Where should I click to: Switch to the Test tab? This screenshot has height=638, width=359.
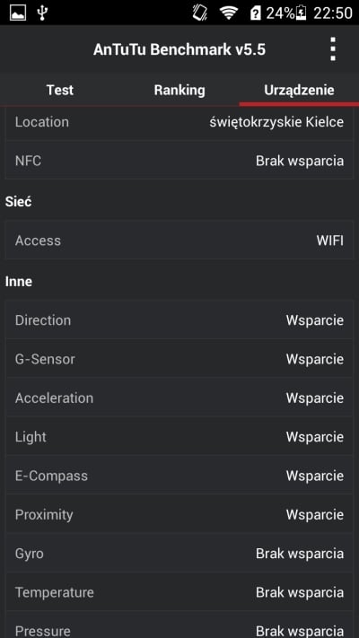(60, 90)
